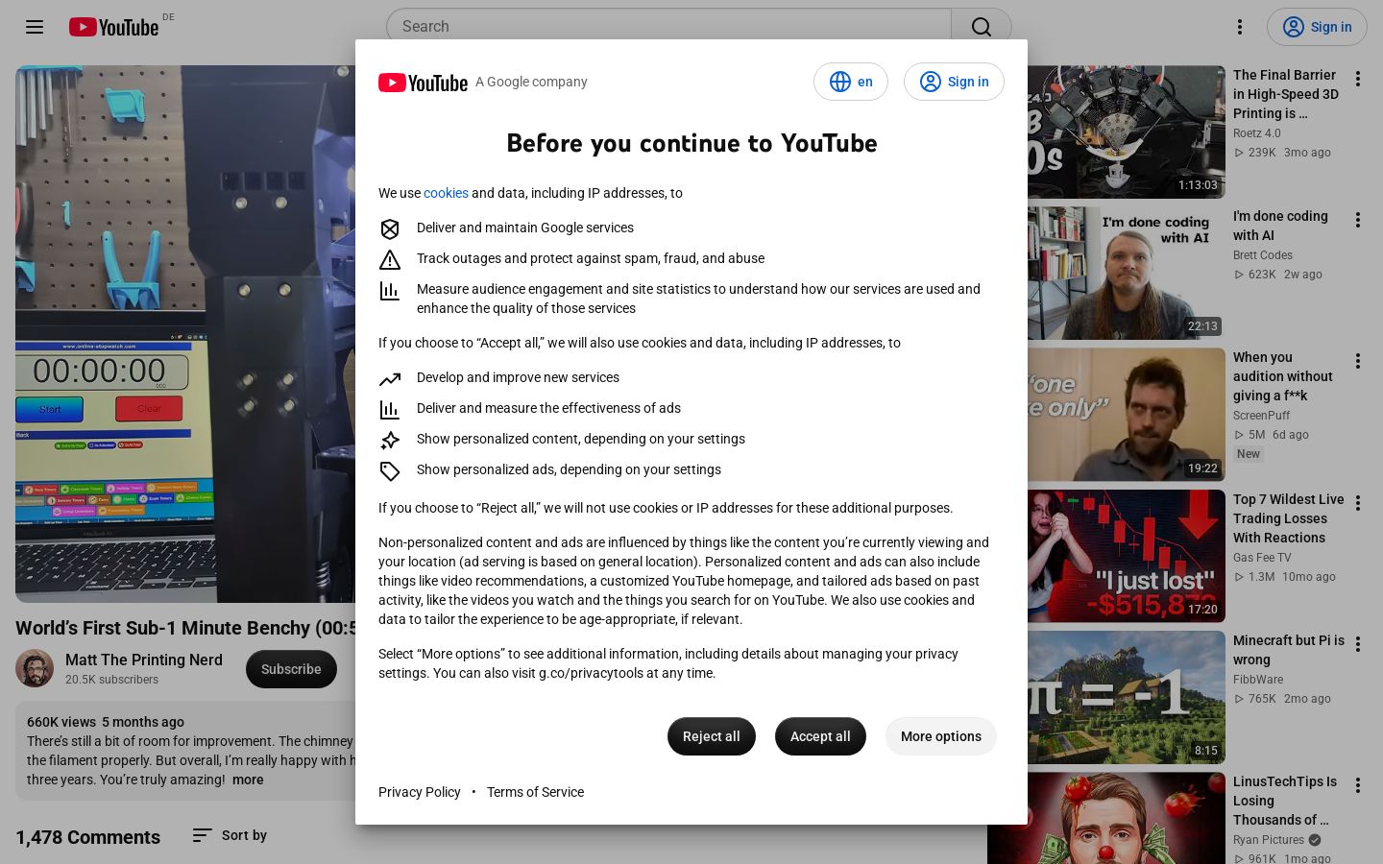1383x864 pixels.
Task: Open the header settings kebab menu
Action: click(x=1240, y=27)
